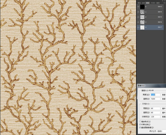This screenshot has width=166, height=135.
Task: Click the Ctrl+4 shortcut row text
Action: [160, 12]
